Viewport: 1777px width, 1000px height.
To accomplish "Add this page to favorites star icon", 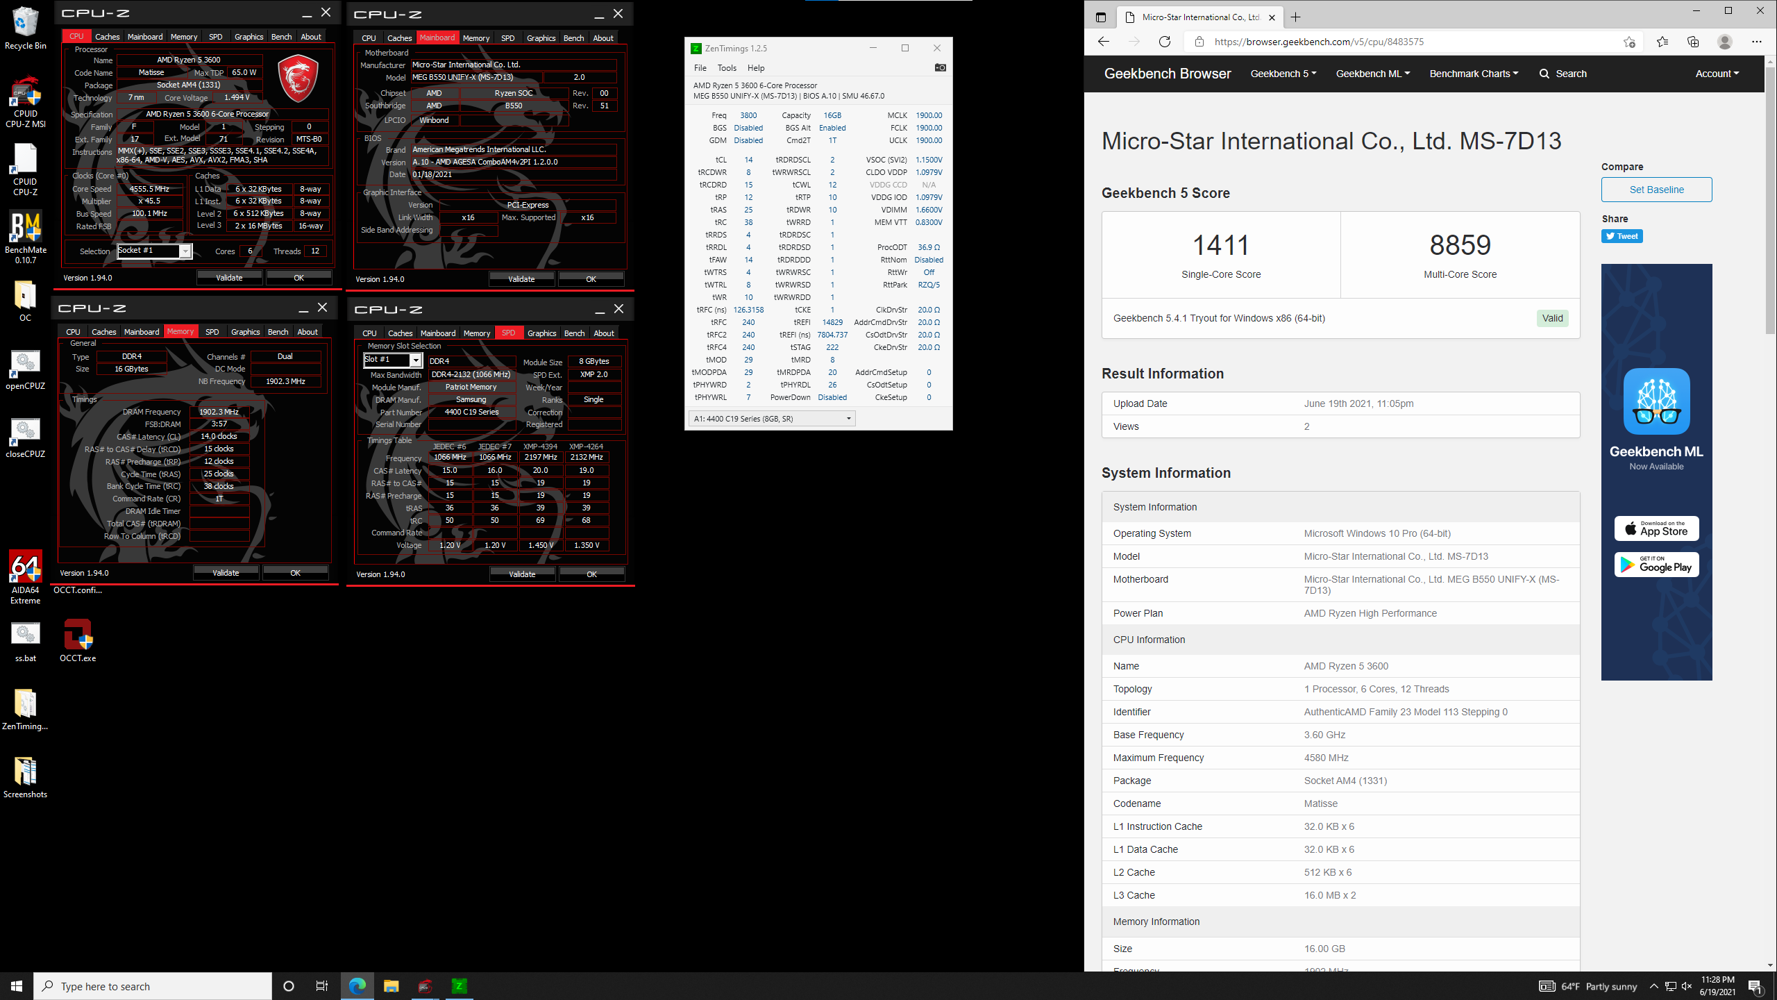I will (1629, 42).
